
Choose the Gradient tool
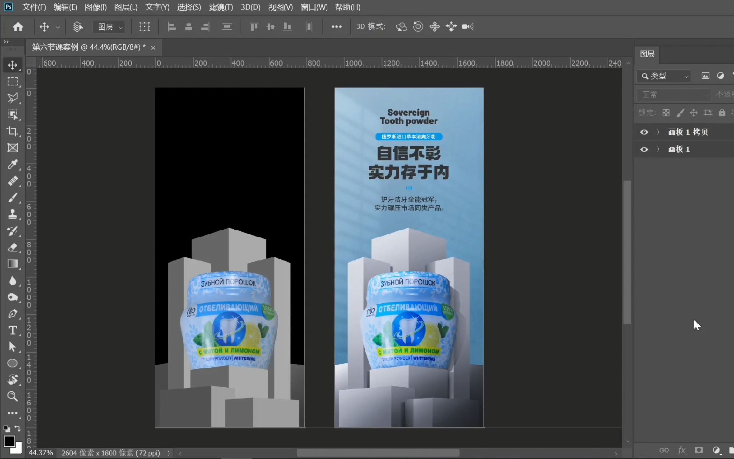click(x=12, y=264)
